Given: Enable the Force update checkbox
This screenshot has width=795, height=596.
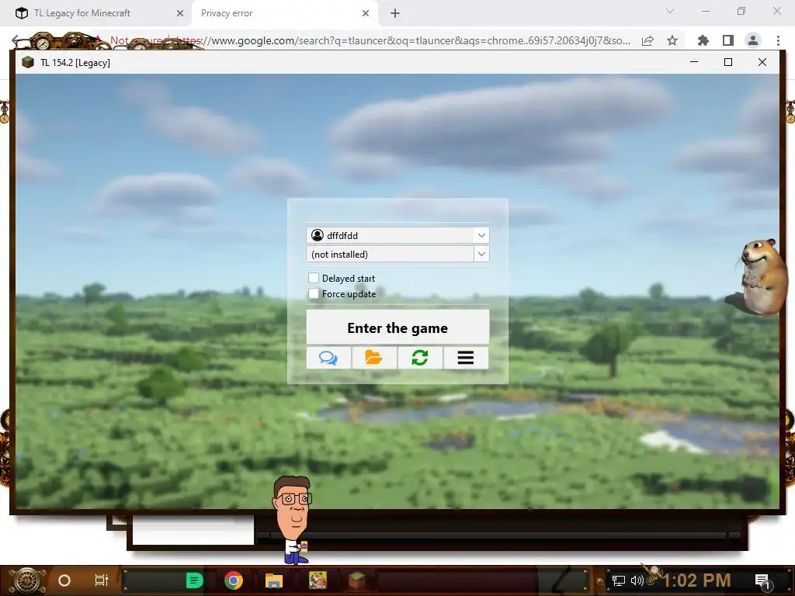Looking at the screenshot, I should [314, 293].
